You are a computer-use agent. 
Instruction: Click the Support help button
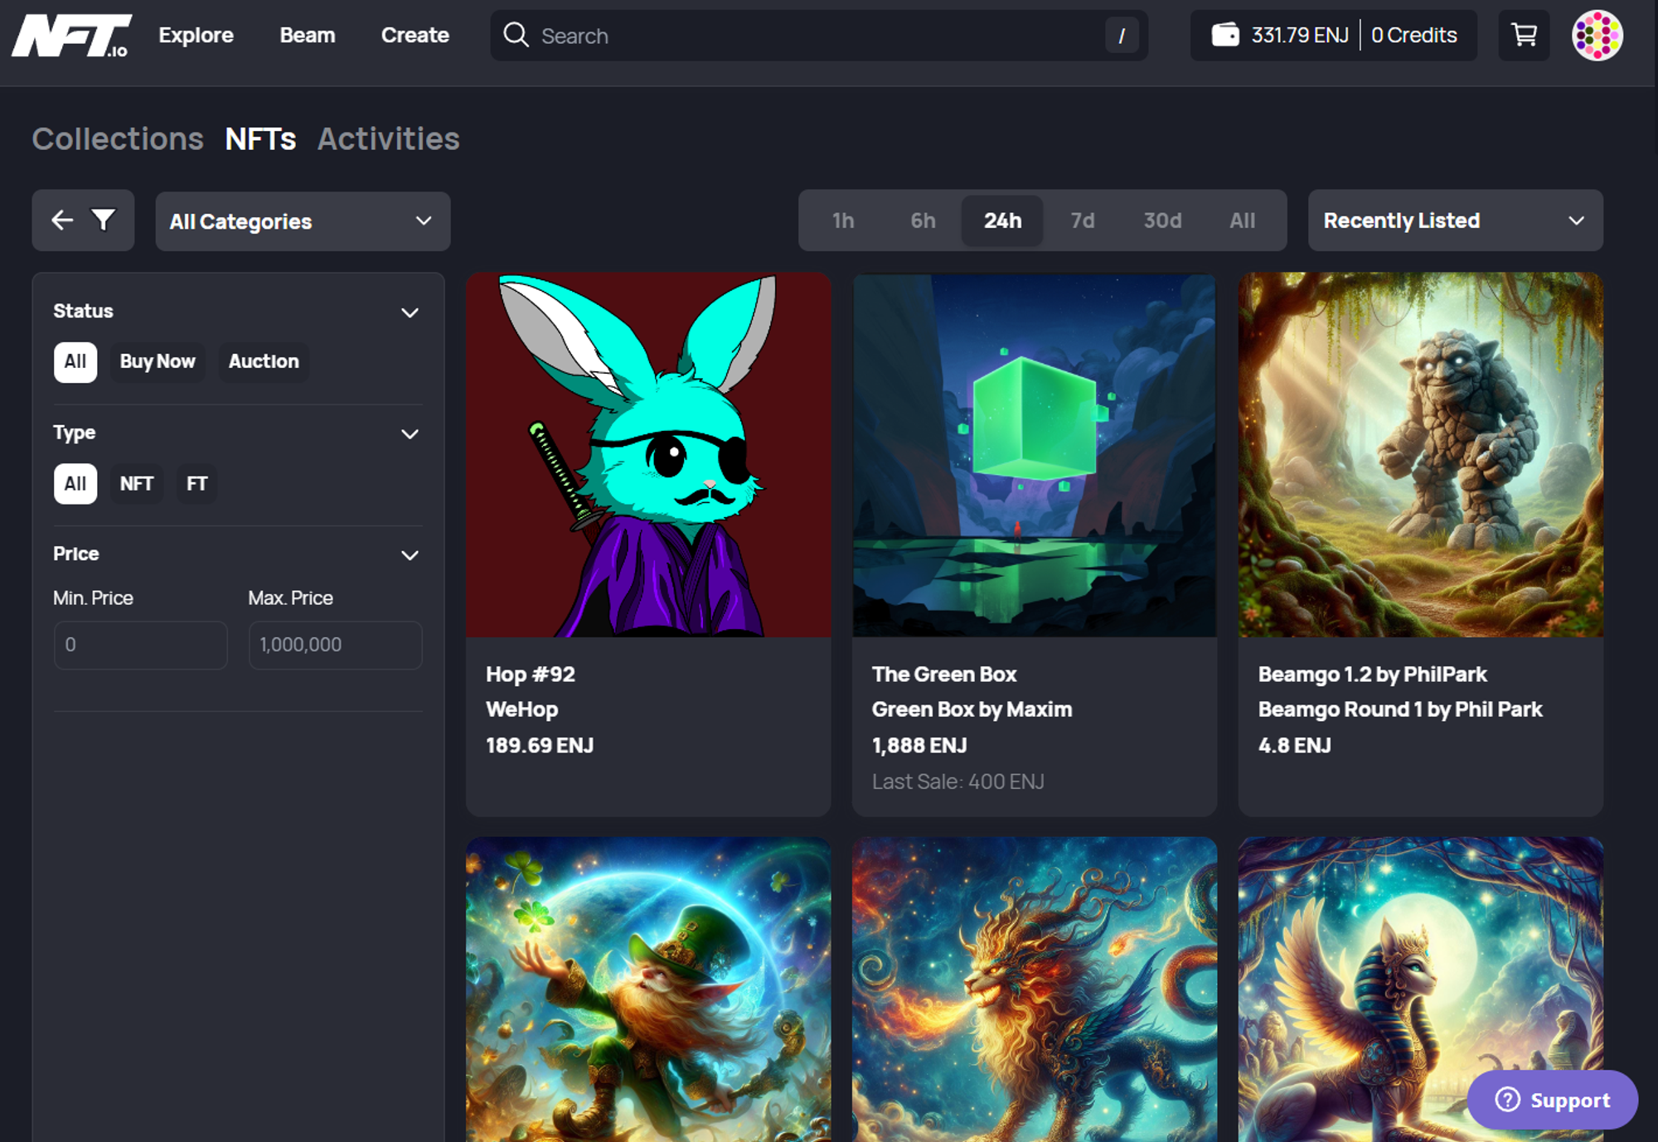click(1552, 1100)
